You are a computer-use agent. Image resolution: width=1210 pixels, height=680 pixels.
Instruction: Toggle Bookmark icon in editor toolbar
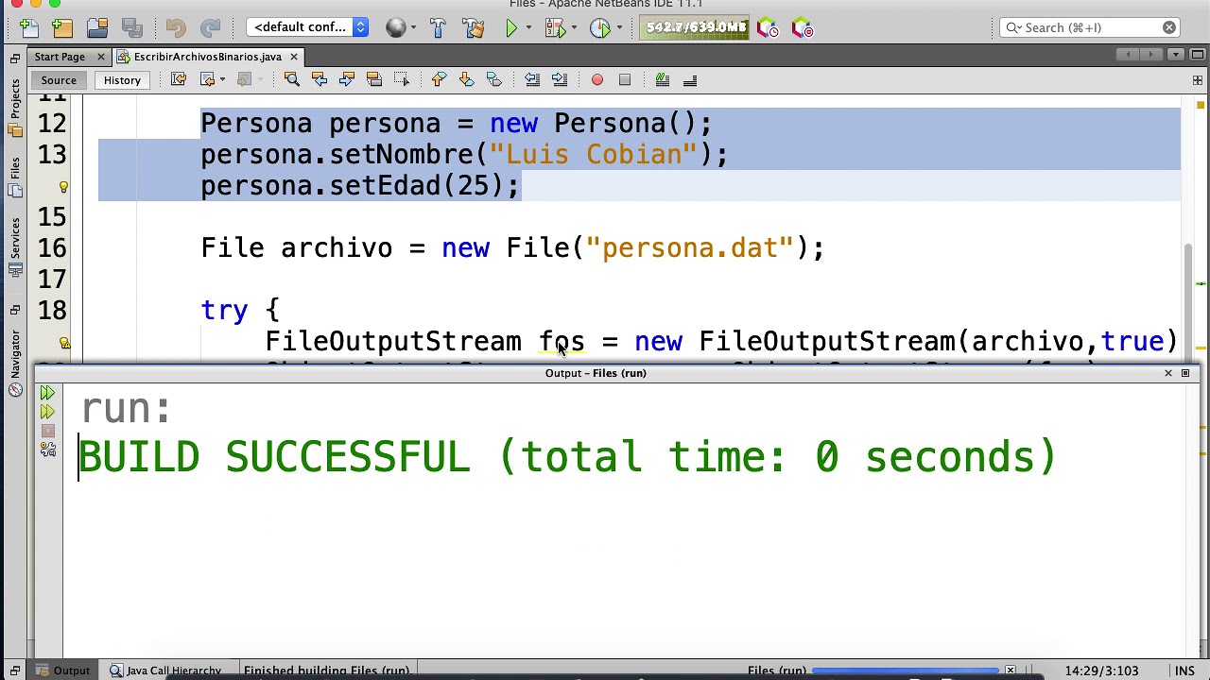tap(493, 80)
